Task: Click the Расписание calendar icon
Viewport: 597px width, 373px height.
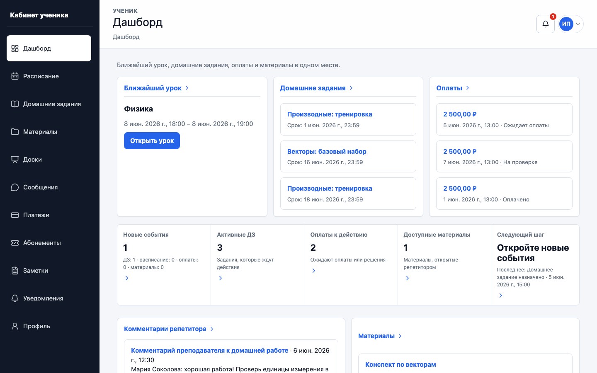Action: (x=15, y=76)
